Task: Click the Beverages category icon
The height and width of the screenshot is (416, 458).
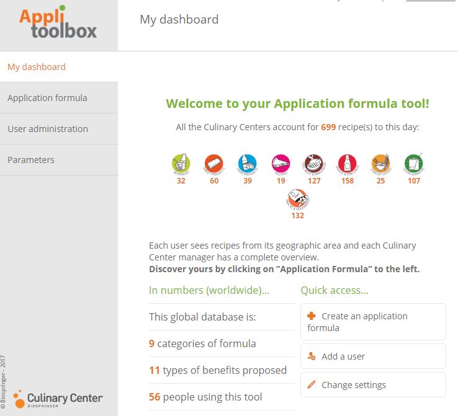Action: pos(181,164)
